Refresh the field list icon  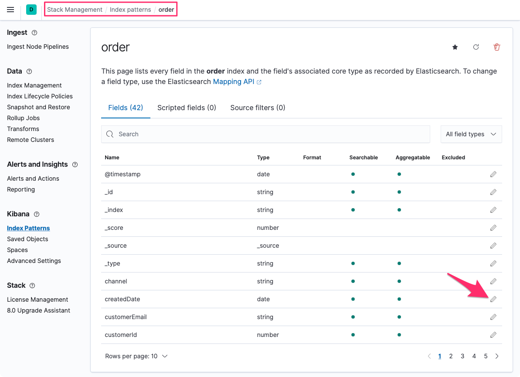click(x=476, y=47)
